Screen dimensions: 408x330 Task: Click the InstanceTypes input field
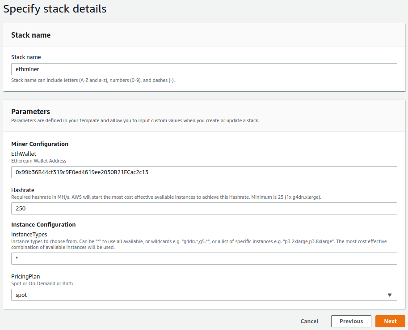(204, 258)
